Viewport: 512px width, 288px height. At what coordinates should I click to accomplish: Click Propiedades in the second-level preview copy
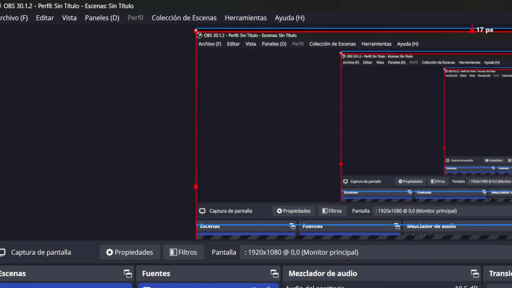(410, 181)
